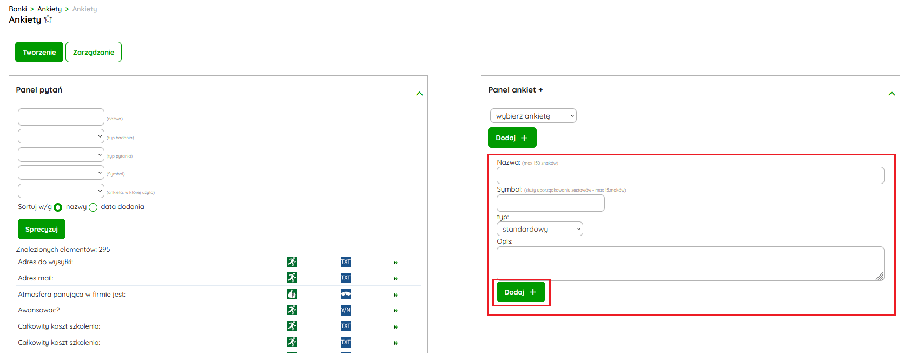Click running-man icon in Adres do wysyłki row
This screenshot has height=353, width=904.
[292, 262]
